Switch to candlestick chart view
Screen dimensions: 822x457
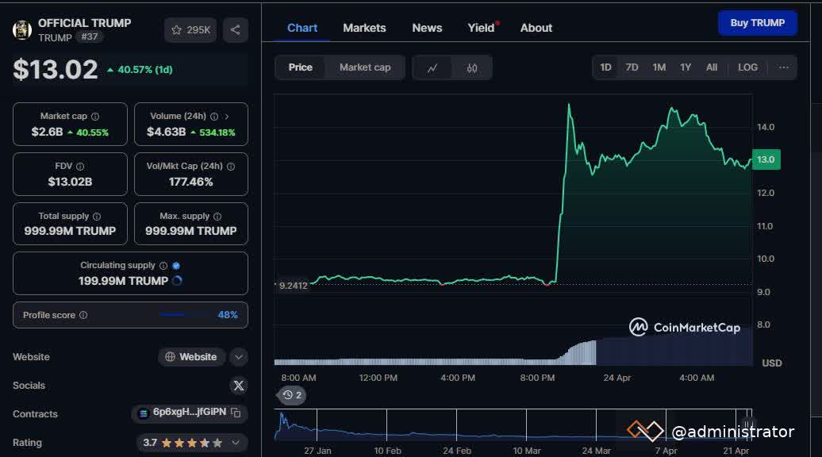pyautogui.click(x=472, y=67)
